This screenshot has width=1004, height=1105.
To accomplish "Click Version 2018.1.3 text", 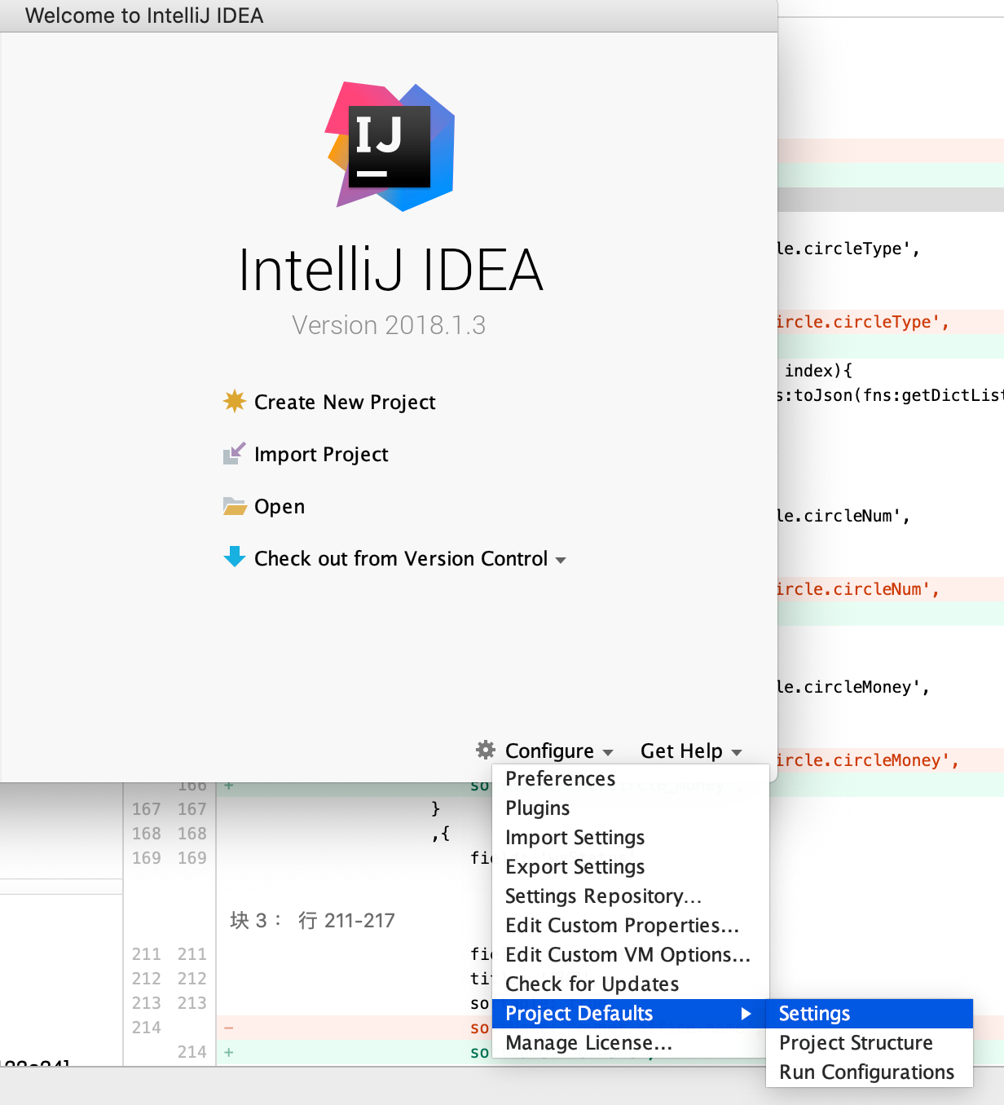I will pyautogui.click(x=389, y=325).
